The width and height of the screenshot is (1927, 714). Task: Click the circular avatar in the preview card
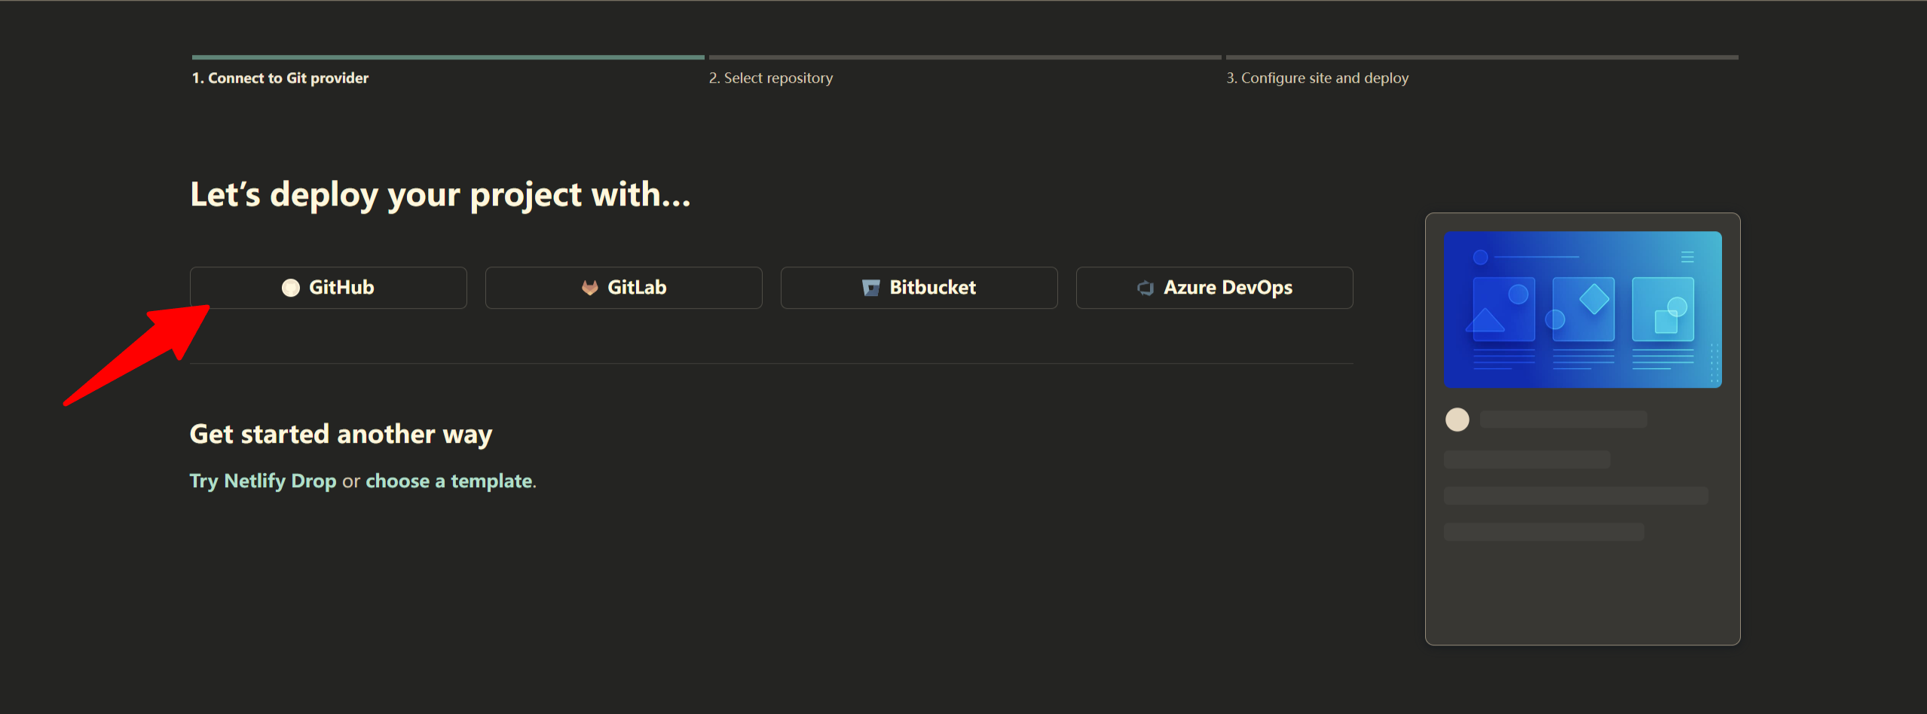pos(1457,419)
